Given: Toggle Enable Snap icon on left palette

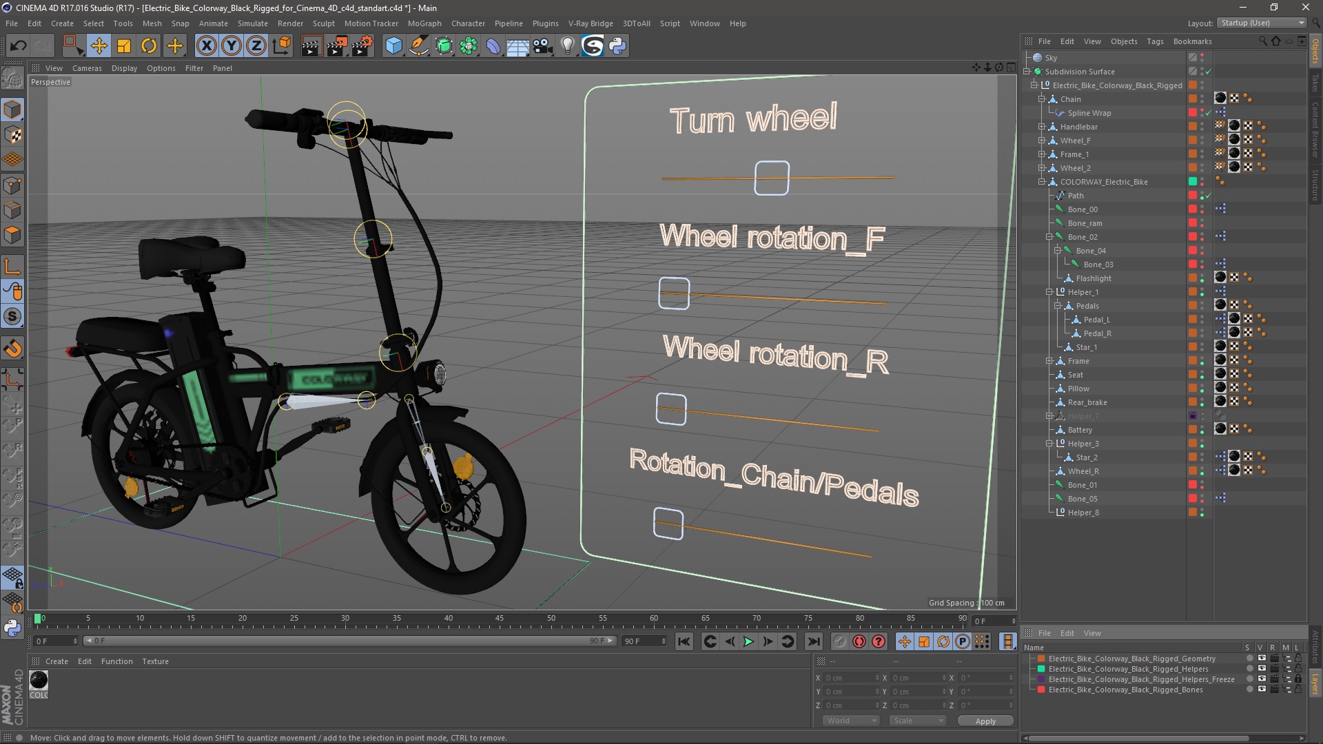Looking at the screenshot, I should (12, 317).
